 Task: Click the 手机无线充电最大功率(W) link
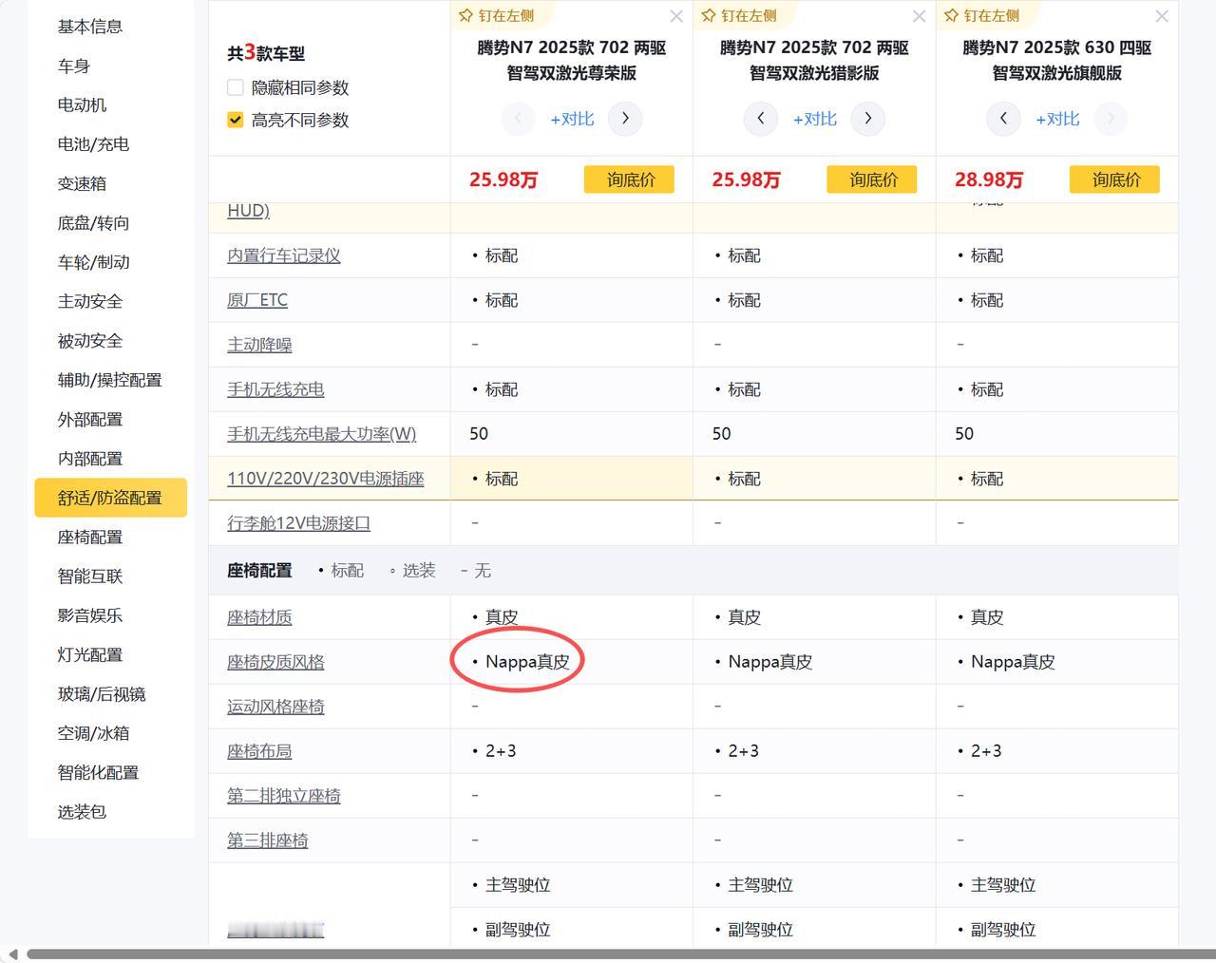[322, 434]
